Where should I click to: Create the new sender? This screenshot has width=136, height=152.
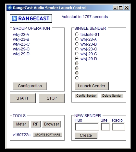(86, 136)
